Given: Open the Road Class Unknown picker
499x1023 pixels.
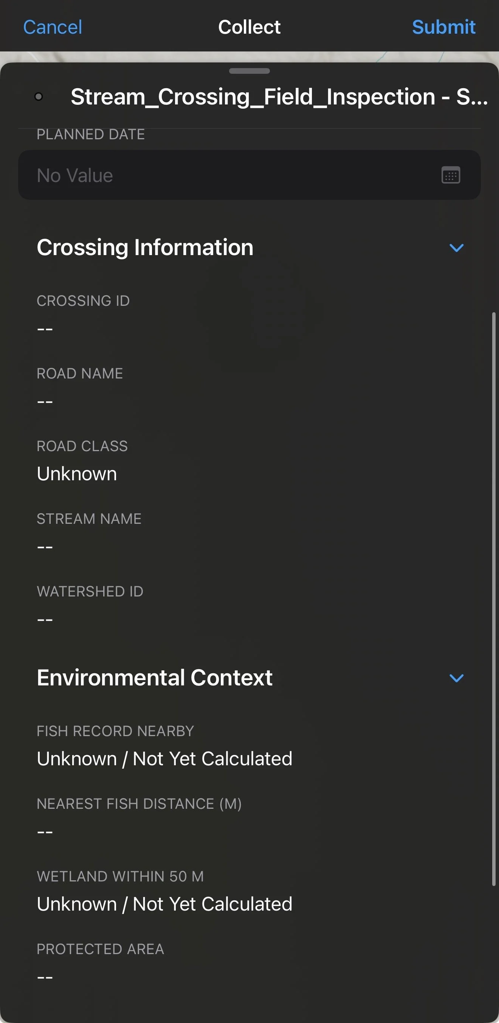Looking at the screenshot, I should pyautogui.click(x=77, y=474).
